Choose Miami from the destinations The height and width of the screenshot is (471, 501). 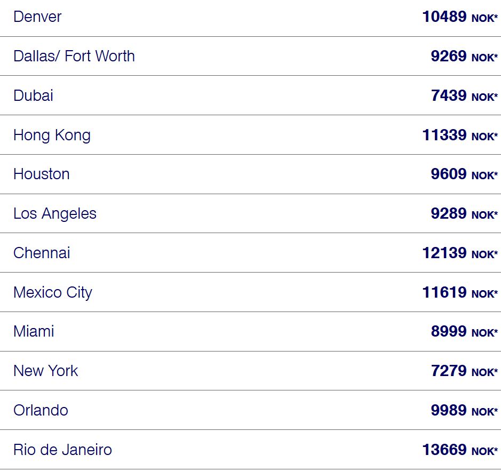click(x=251, y=331)
